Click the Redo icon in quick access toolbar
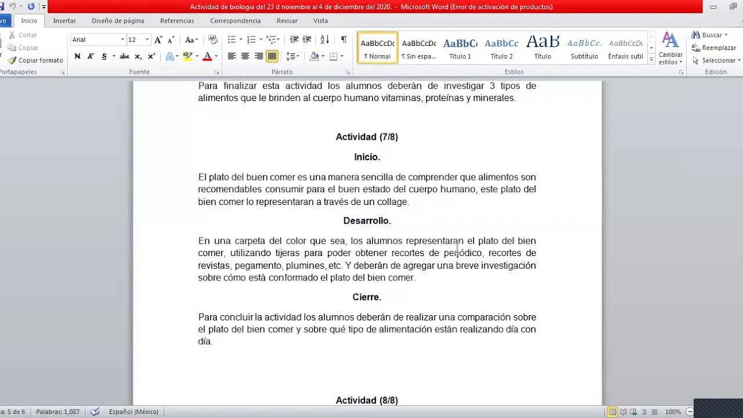Image resolution: width=743 pixels, height=418 pixels. coord(31,6)
